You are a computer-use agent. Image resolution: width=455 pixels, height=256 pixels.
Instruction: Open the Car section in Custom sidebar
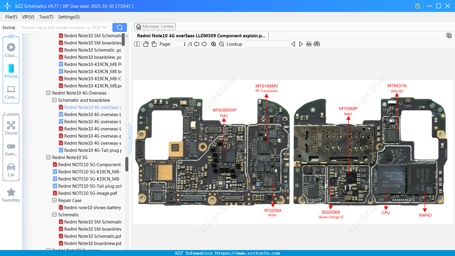pyautogui.click(x=11, y=170)
